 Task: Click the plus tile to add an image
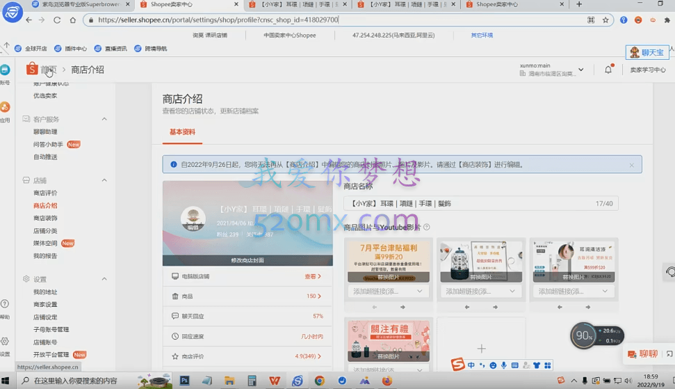[x=481, y=348]
